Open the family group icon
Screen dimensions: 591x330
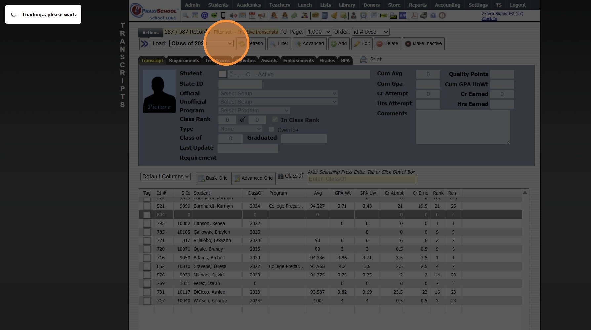click(305, 16)
